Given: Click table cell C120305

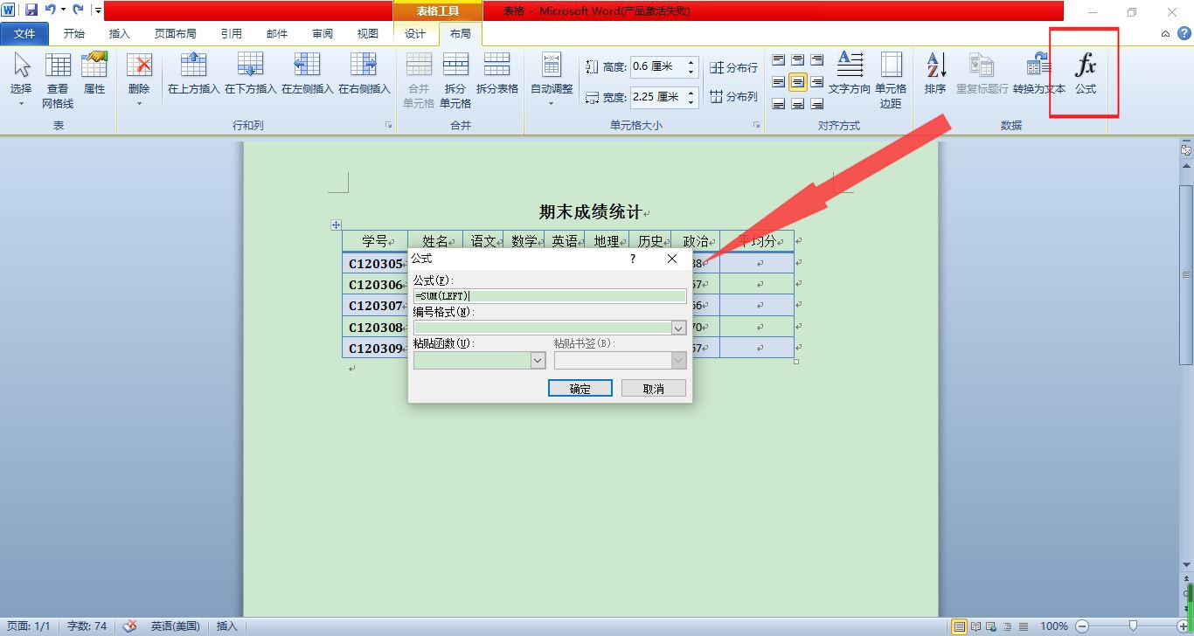Looking at the screenshot, I should (375, 264).
